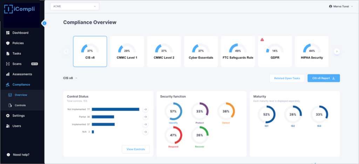Open the Need help? support link

tap(21, 155)
